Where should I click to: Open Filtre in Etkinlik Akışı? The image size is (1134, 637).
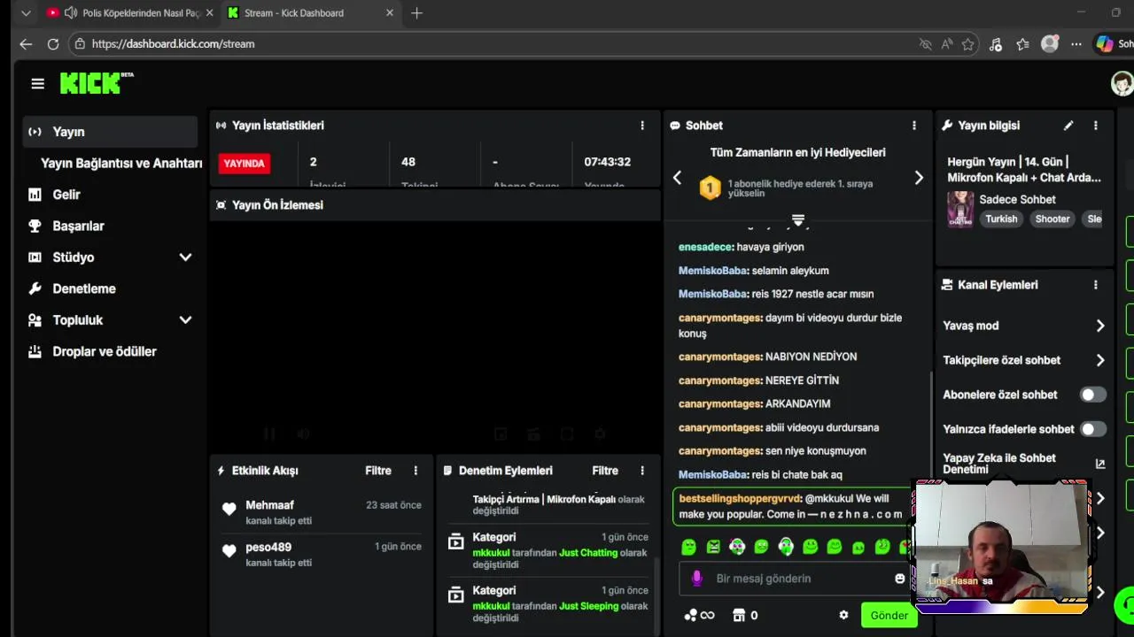pyautogui.click(x=378, y=471)
